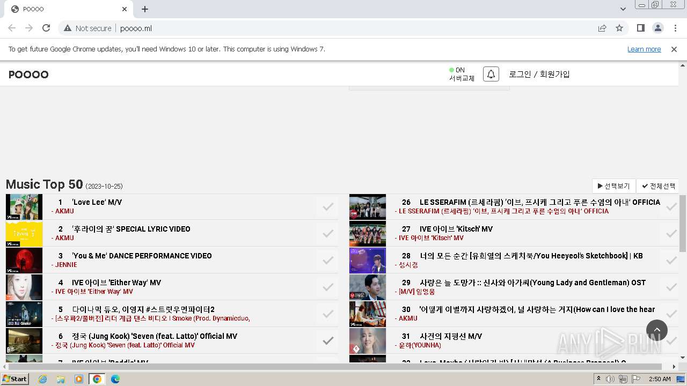Select track 1 'Love Lee' checkmark
Screen dimensions: 687x386
328,206
